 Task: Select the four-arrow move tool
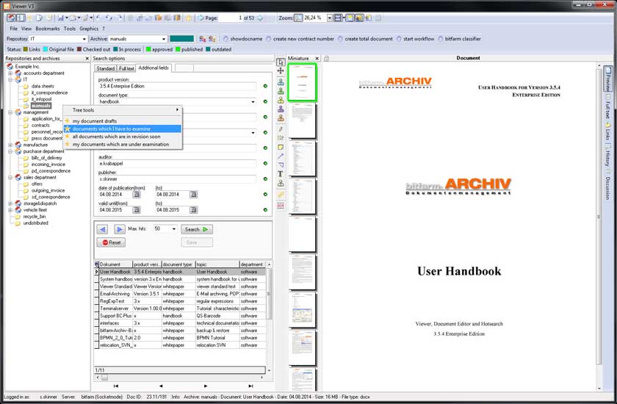coord(281,71)
